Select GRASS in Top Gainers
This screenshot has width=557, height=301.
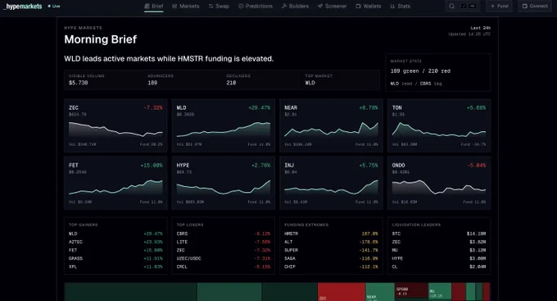click(115, 258)
